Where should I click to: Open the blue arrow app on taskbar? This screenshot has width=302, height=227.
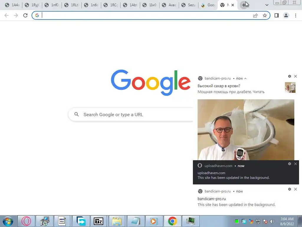(x=81, y=221)
